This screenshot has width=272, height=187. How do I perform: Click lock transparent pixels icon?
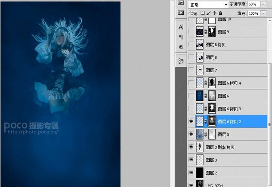tap(203, 13)
